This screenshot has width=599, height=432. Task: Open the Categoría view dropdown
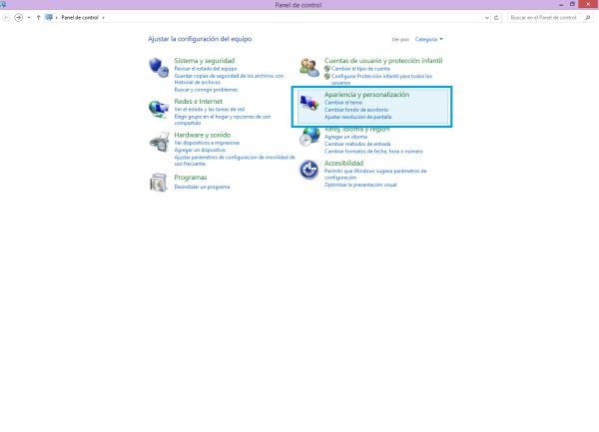pyautogui.click(x=429, y=39)
